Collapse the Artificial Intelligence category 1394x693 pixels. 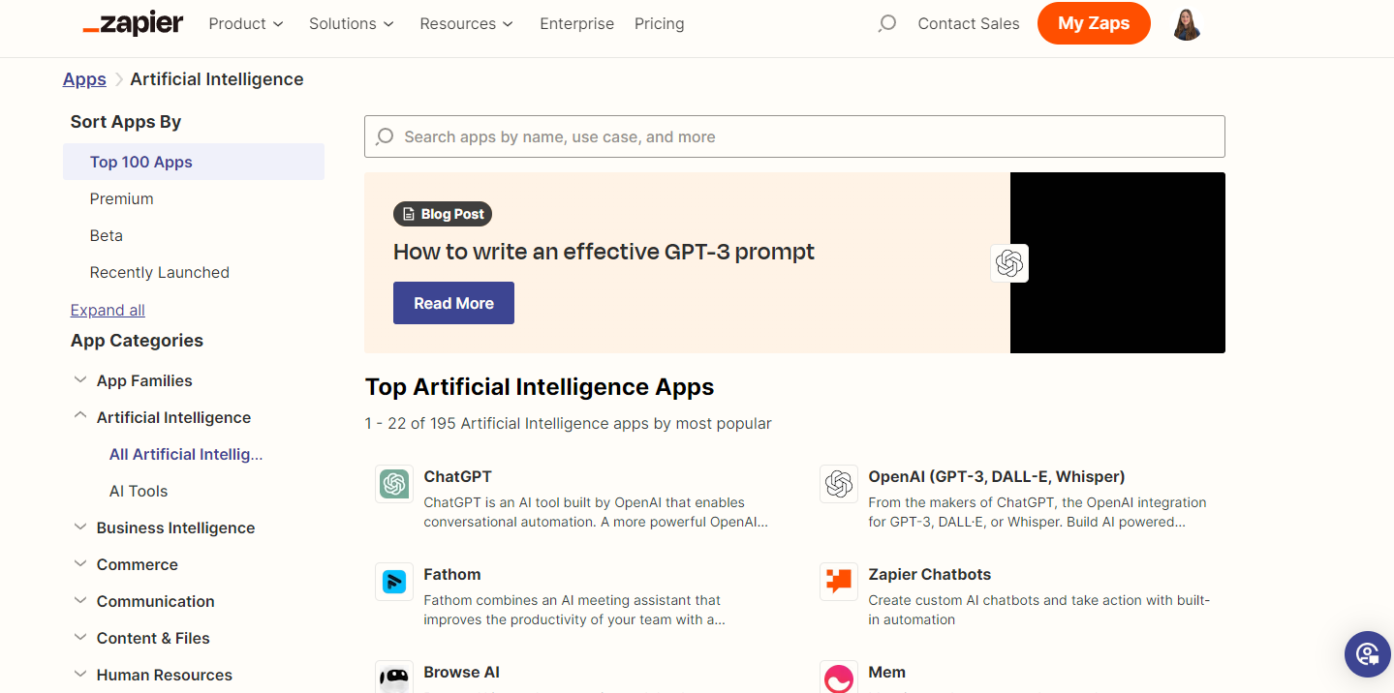pos(80,417)
